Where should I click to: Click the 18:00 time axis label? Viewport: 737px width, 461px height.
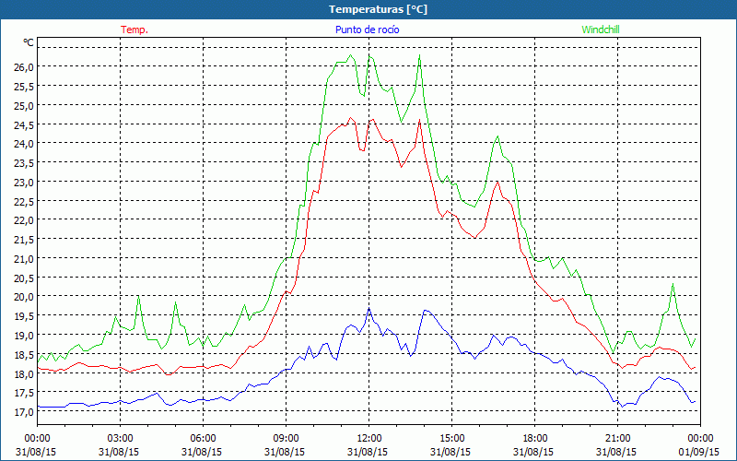click(x=535, y=439)
